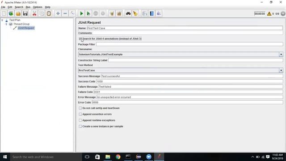Open the File menu

click(x=3, y=7)
